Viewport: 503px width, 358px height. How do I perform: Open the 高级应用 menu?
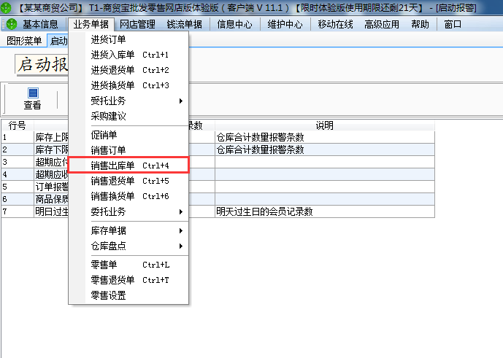[x=382, y=24]
